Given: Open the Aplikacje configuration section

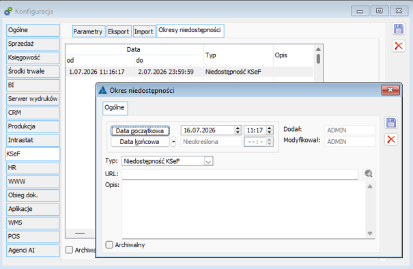Looking at the screenshot, I should pyautogui.click(x=33, y=209).
